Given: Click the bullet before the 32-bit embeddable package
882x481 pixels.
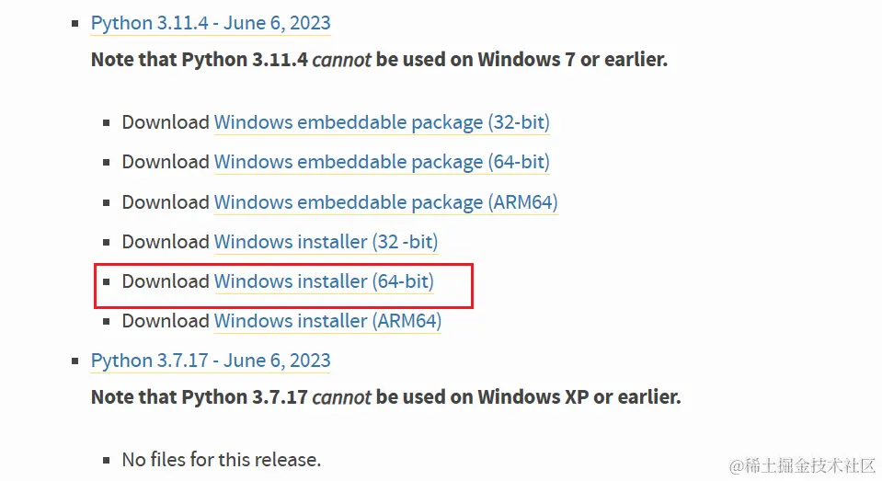Looking at the screenshot, I should 108,123.
